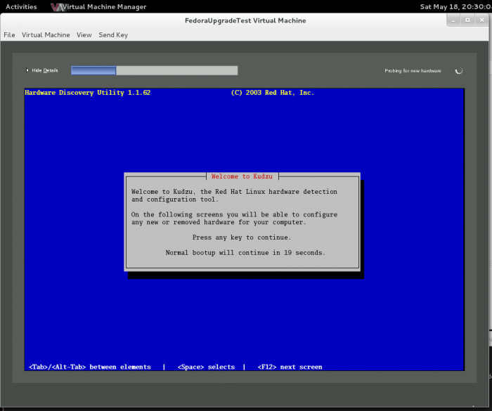Collapse the Hide Details expander arrow
Image resolution: width=492 pixels, height=411 pixels.
point(27,70)
